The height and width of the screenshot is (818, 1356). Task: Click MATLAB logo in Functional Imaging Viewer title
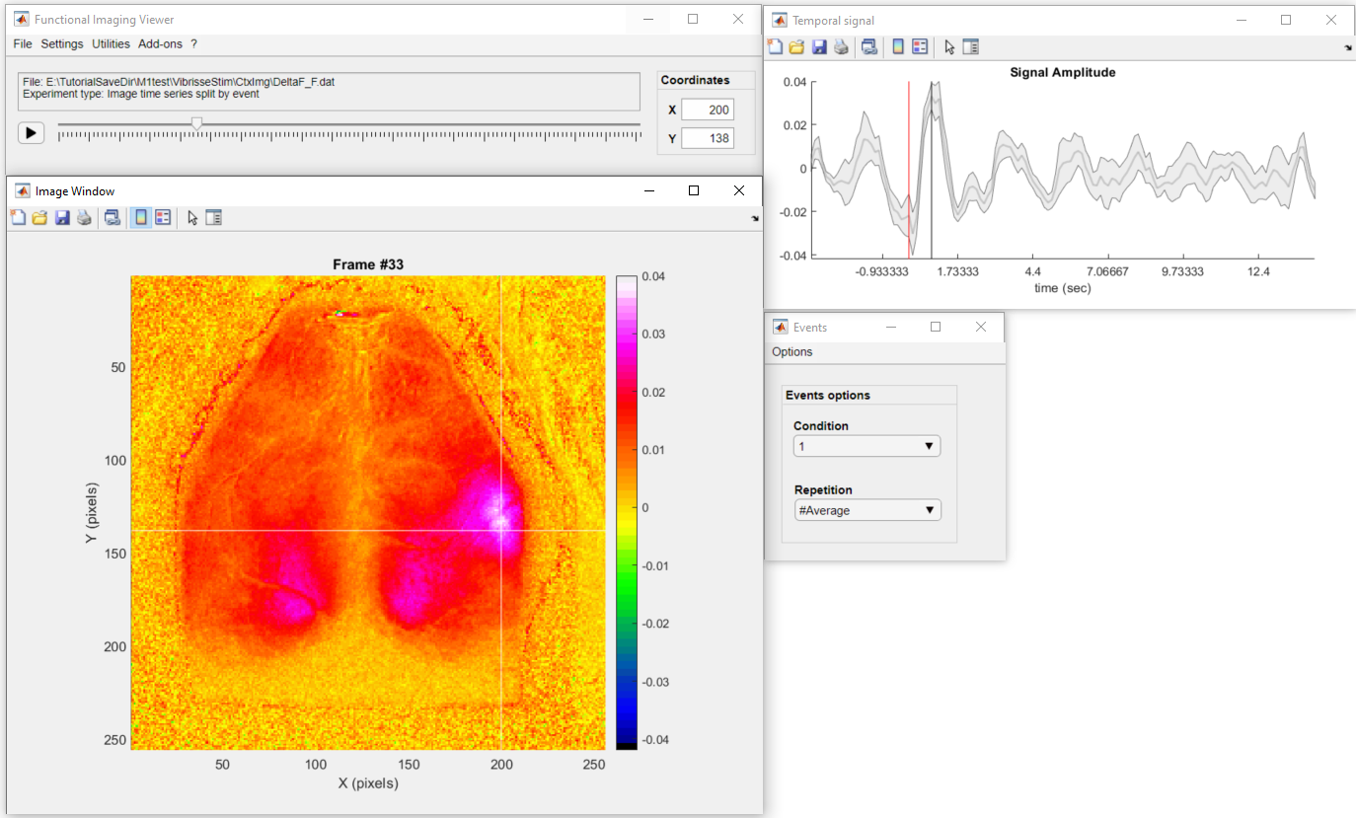click(22, 19)
